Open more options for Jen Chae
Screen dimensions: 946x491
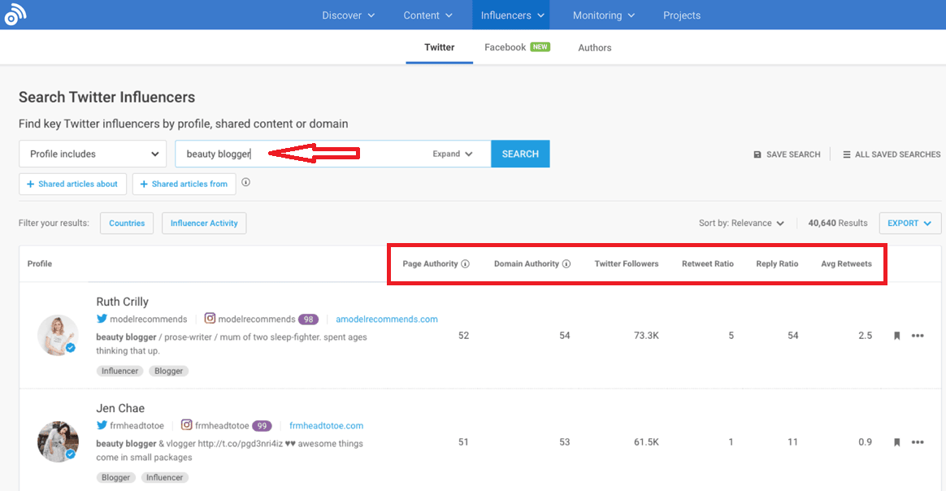918,442
